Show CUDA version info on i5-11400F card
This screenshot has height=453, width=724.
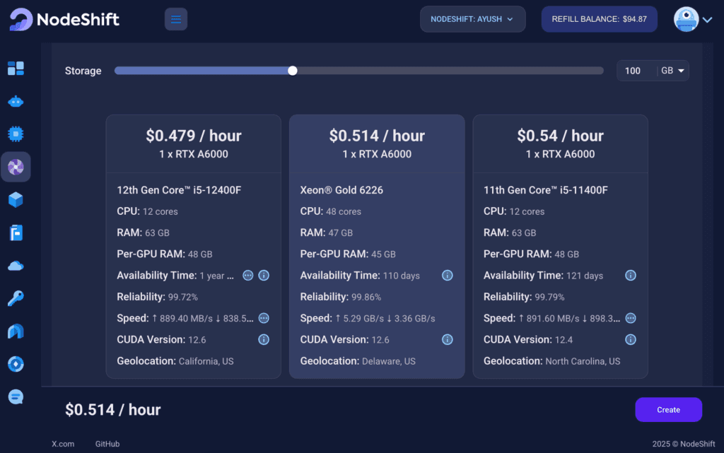pyautogui.click(x=631, y=339)
